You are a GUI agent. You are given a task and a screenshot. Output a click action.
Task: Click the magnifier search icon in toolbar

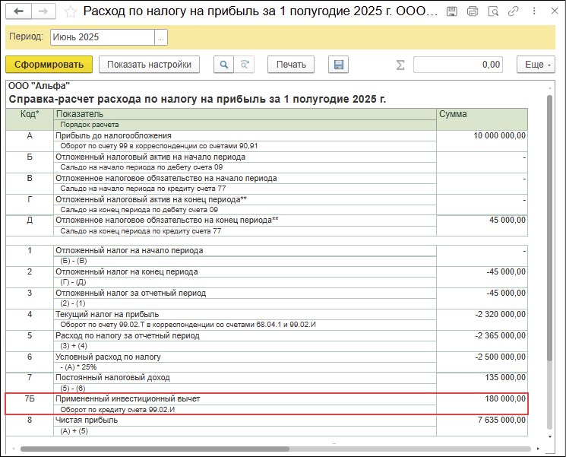(x=224, y=65)
